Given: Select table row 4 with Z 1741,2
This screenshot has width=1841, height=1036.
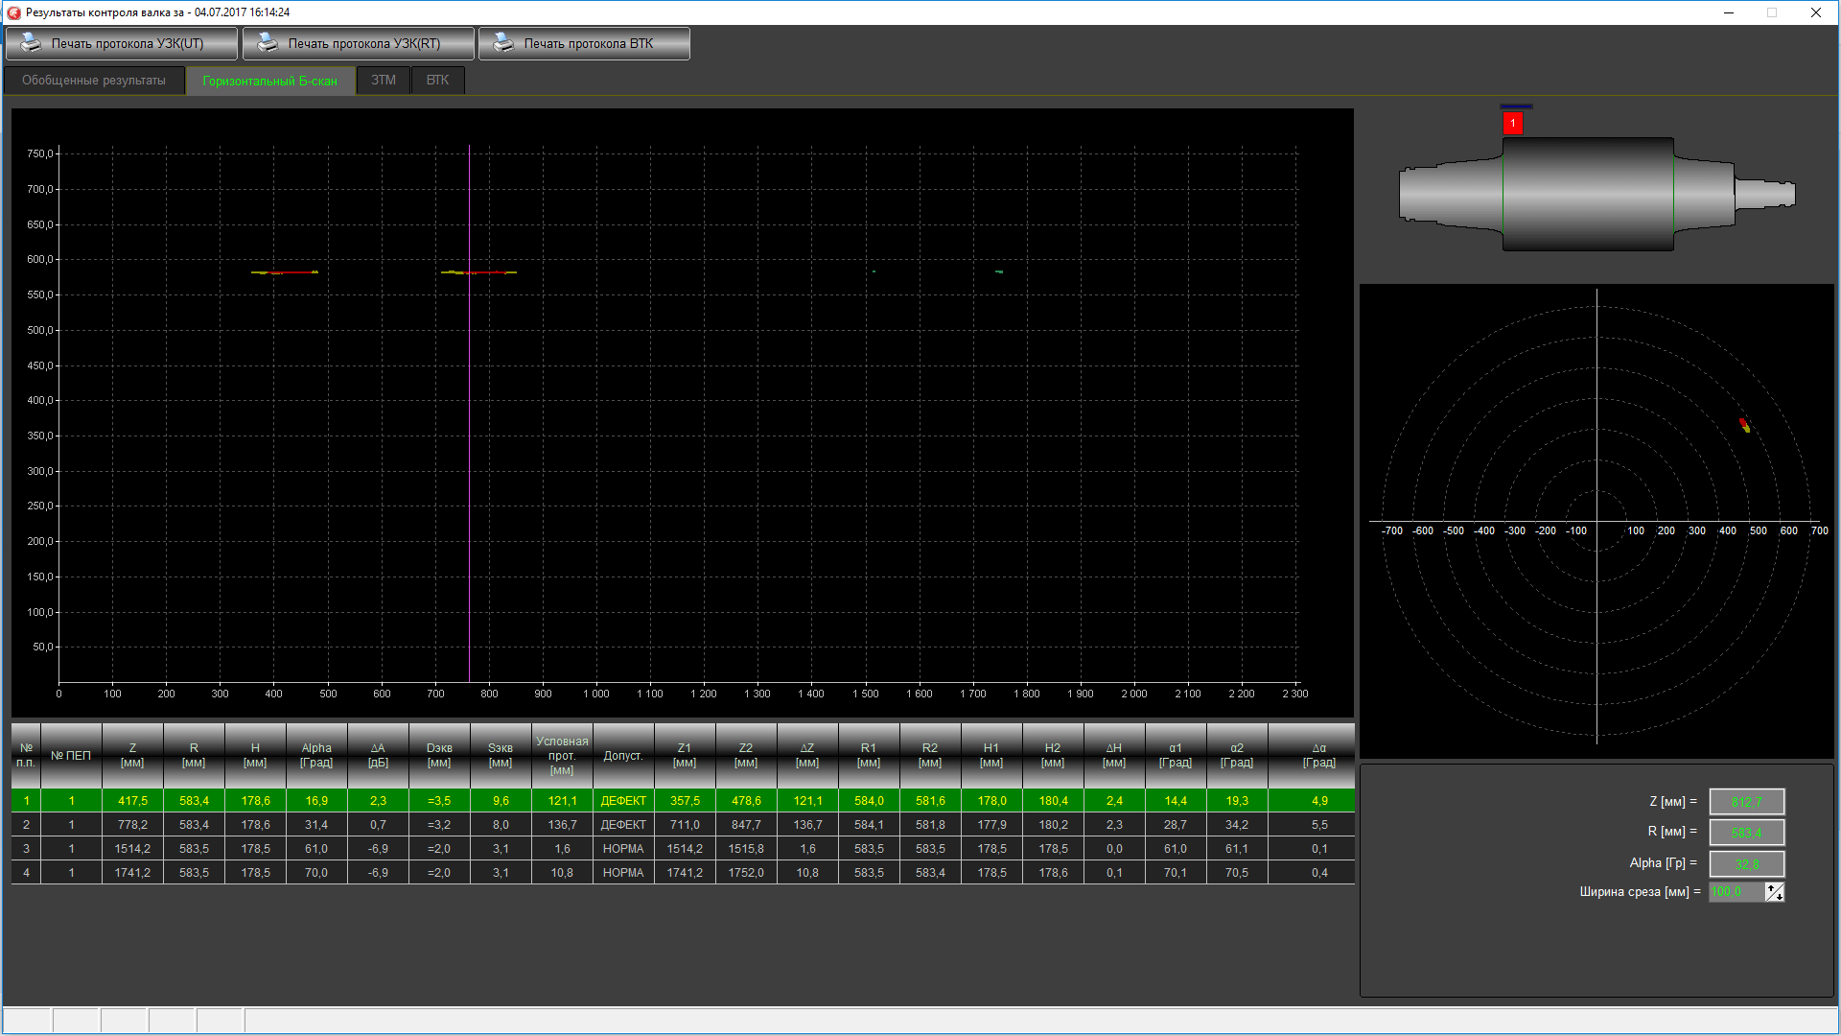Looking at the screenshot, I should [683, 873].
